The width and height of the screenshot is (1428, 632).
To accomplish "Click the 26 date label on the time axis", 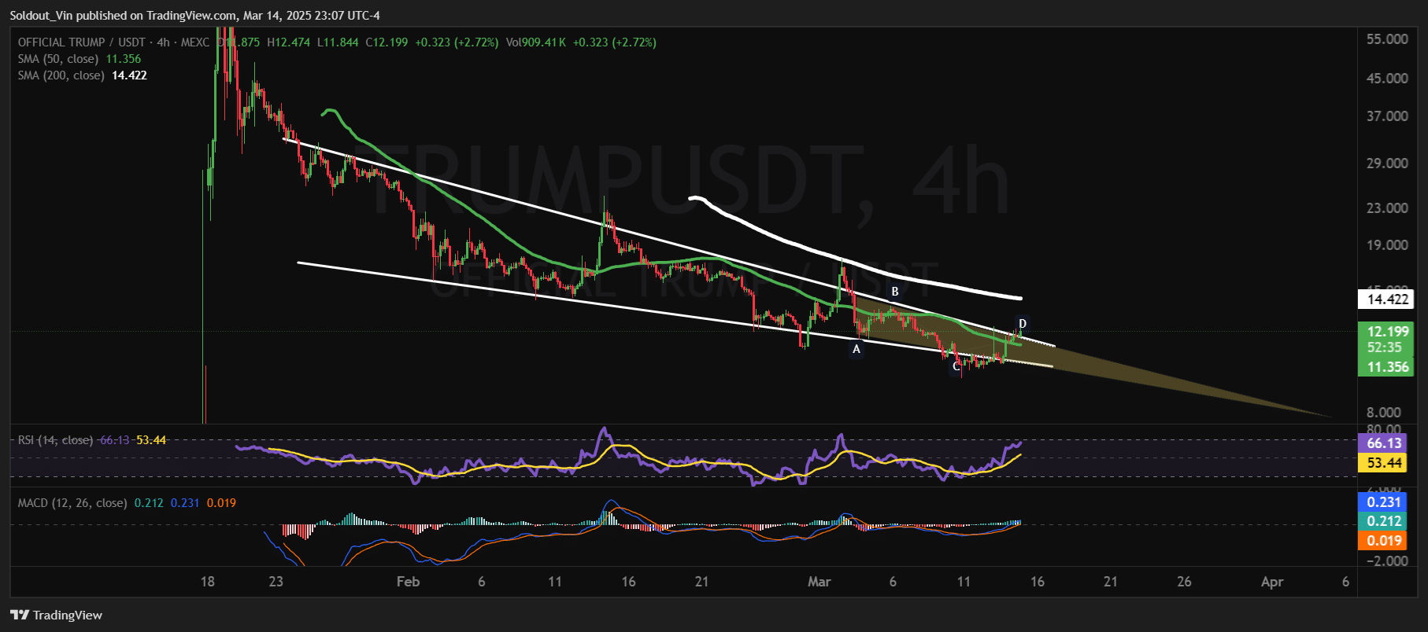I will (1184, 582).
